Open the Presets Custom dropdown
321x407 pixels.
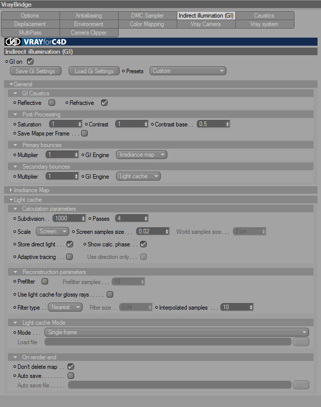pos(188,71)
